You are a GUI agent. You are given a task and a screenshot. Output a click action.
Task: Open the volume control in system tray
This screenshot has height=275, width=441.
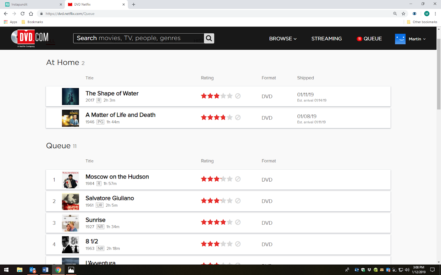[407, 270]
